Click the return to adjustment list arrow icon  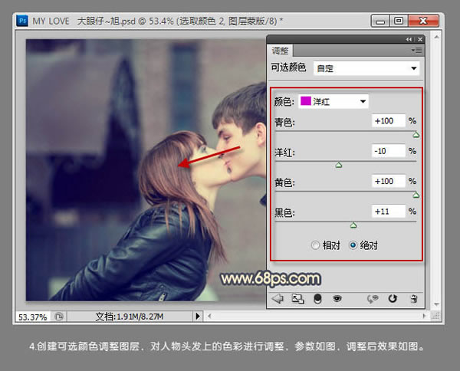[x=278, y=299]
